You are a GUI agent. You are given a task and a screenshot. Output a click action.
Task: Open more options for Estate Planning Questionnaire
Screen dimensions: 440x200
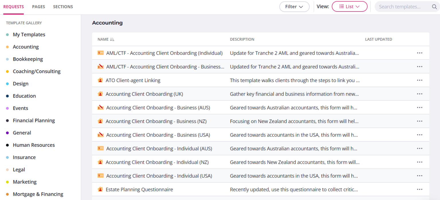click(x=420, y=189)
